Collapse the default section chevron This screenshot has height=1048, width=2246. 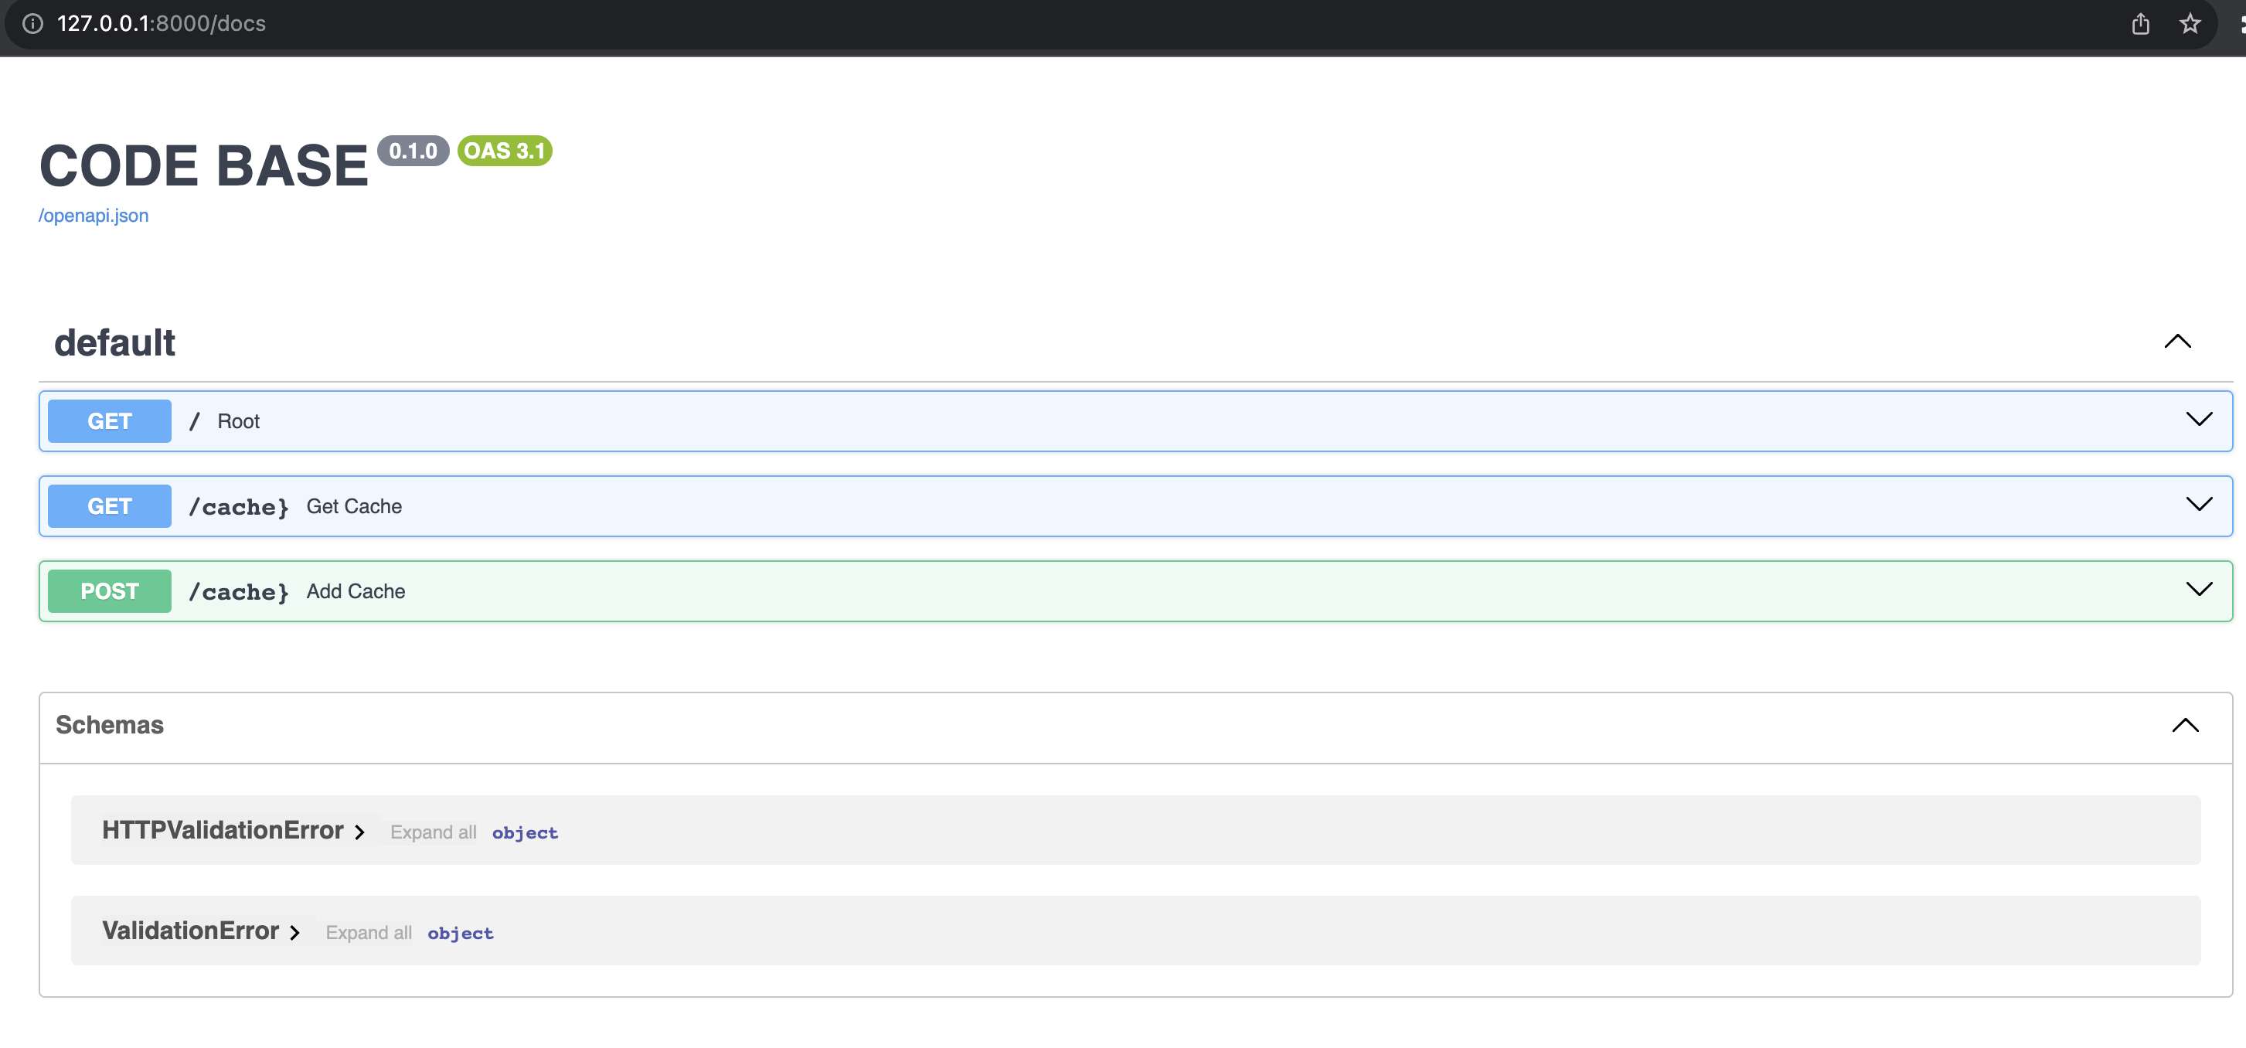pos(2177,341)
